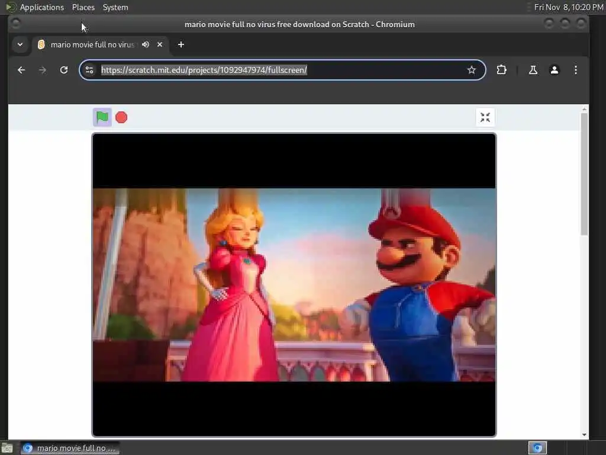Screen dimensions: 606x455
Task: Click the date and time clock in panel
Action: (569, 7)
